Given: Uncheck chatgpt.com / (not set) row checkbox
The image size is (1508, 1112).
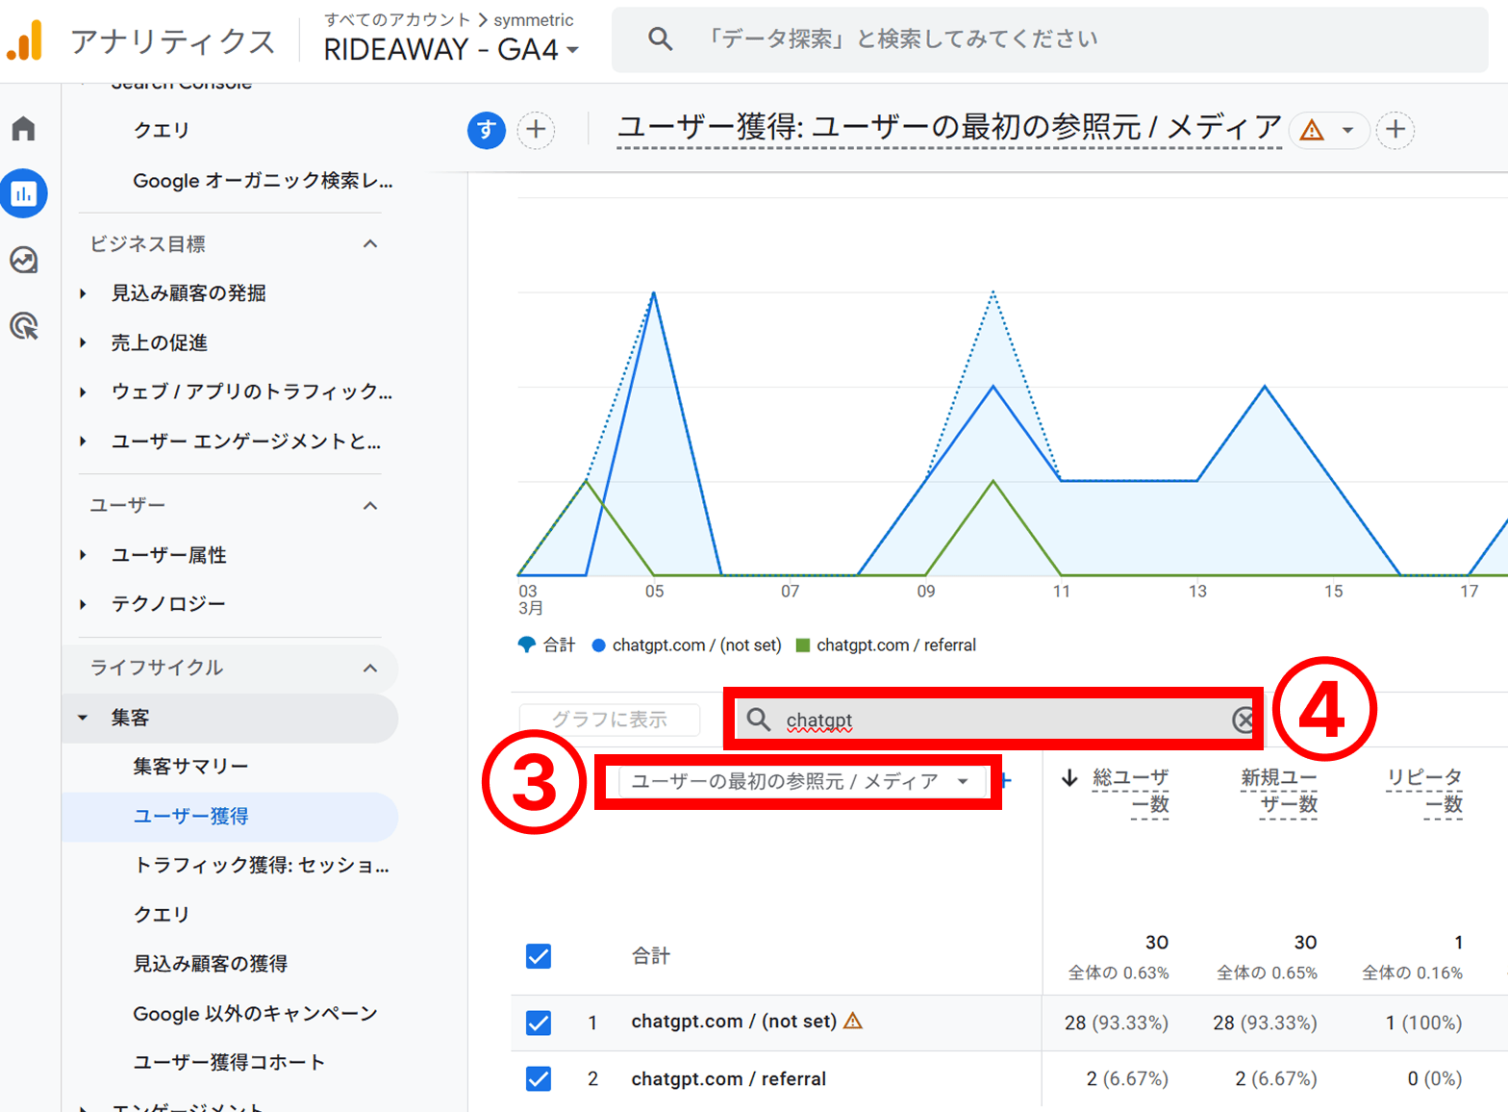Looking at the screenshot, I should 539,1023.
